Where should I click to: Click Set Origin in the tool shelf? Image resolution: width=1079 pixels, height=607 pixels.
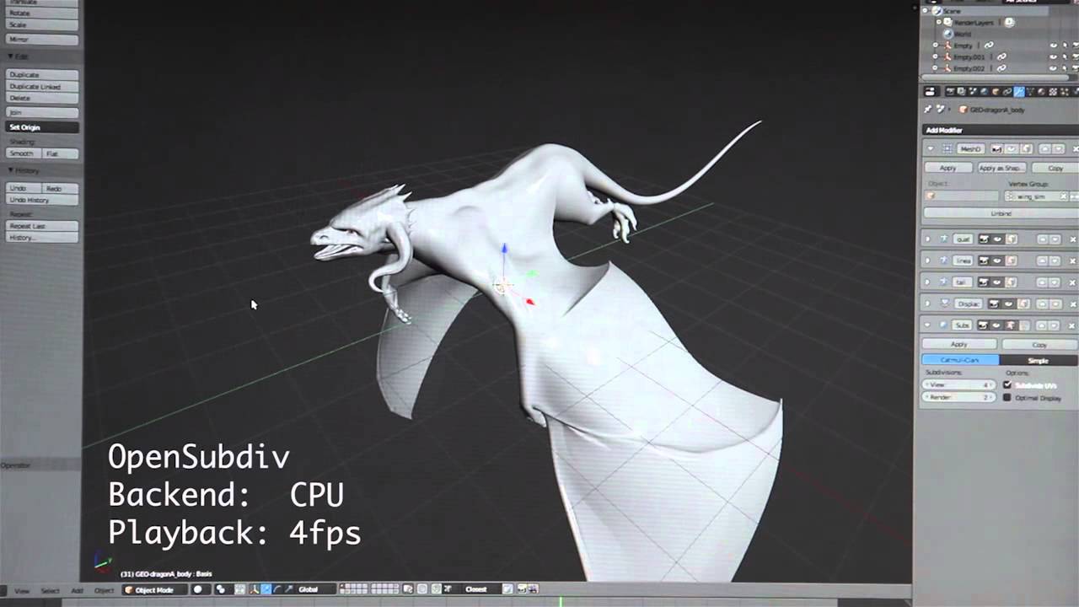click(x=42, y=127)
